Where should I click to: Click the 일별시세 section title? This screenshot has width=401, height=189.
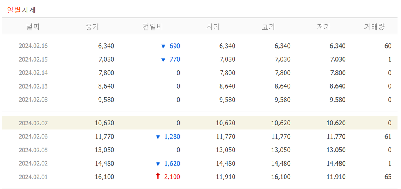22,10
